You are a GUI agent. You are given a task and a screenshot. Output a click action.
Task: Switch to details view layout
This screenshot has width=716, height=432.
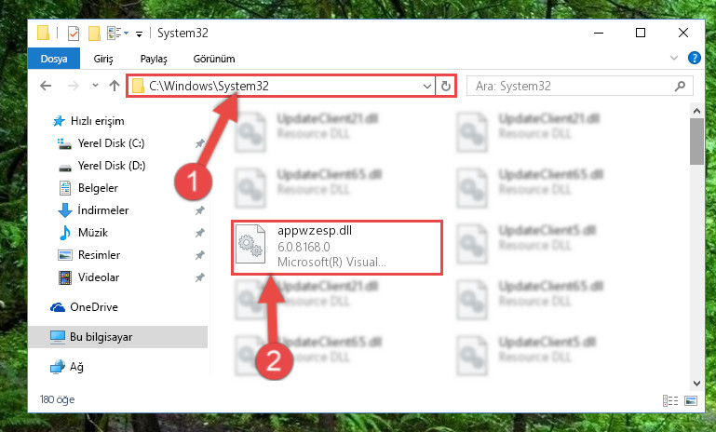click(670, 400)
